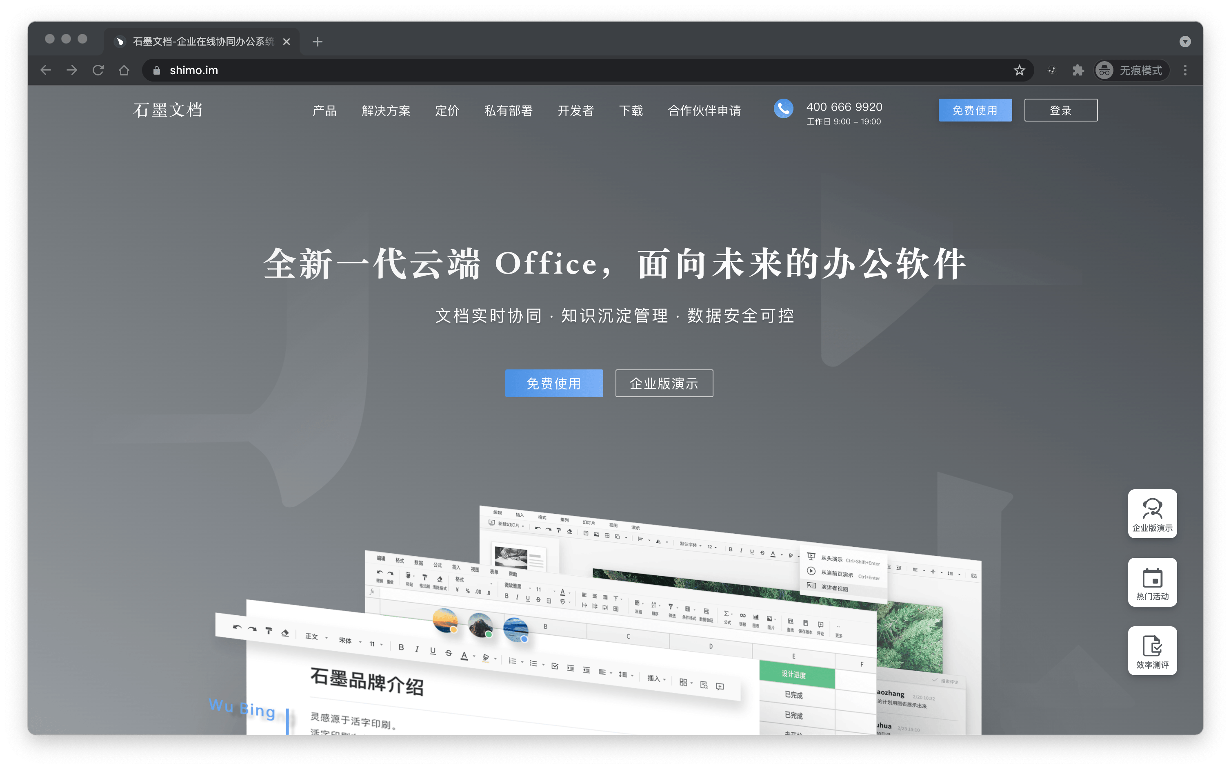The image size is (1231, 769).
Task: Click the phone number 400 666 9920
Action: pos(844,107)
